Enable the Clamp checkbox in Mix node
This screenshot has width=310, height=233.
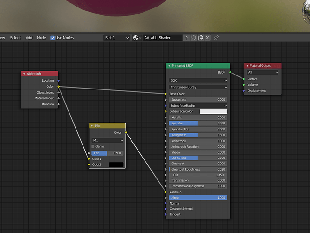click(93, 146)
